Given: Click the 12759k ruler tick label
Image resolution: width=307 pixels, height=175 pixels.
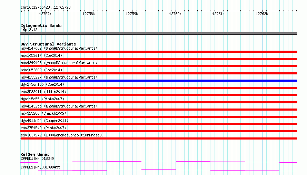Looking at the screenshot, I should click(x=132, y=14).
